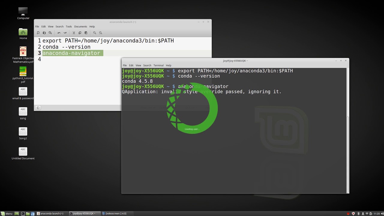Select python3_tutorial.pdf desktop icon

pyautogui.click(x=23, y=75)
